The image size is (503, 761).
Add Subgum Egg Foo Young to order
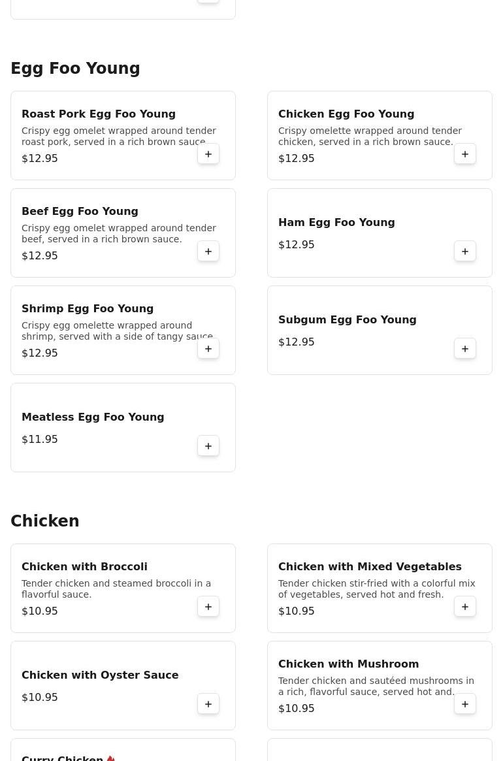(465, 349)
